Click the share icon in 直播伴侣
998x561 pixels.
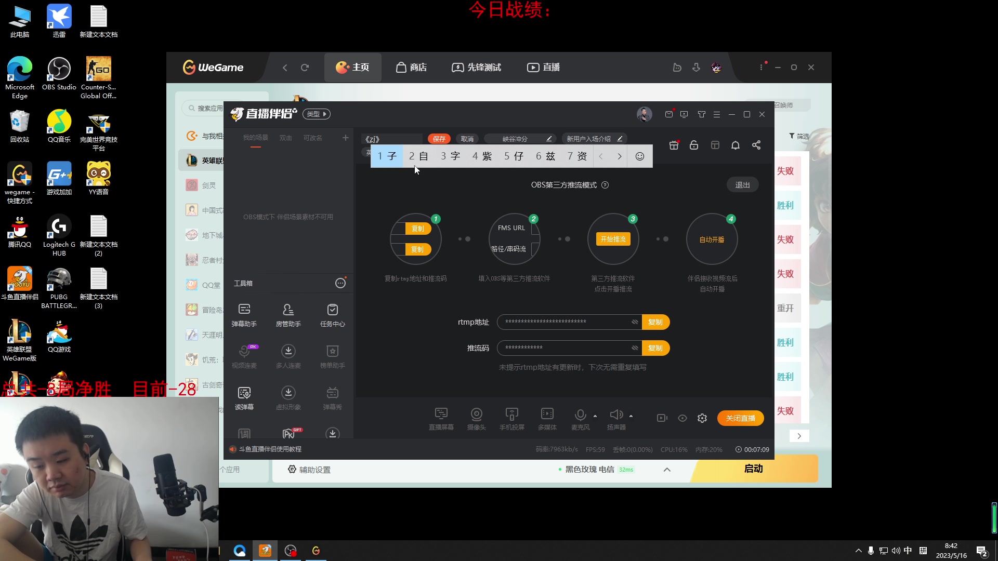(756, 145)
